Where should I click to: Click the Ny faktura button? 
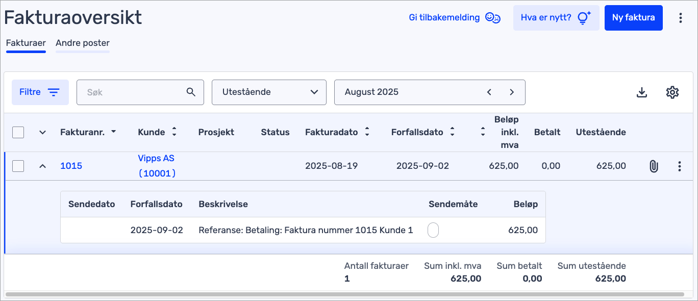(633, 18)
